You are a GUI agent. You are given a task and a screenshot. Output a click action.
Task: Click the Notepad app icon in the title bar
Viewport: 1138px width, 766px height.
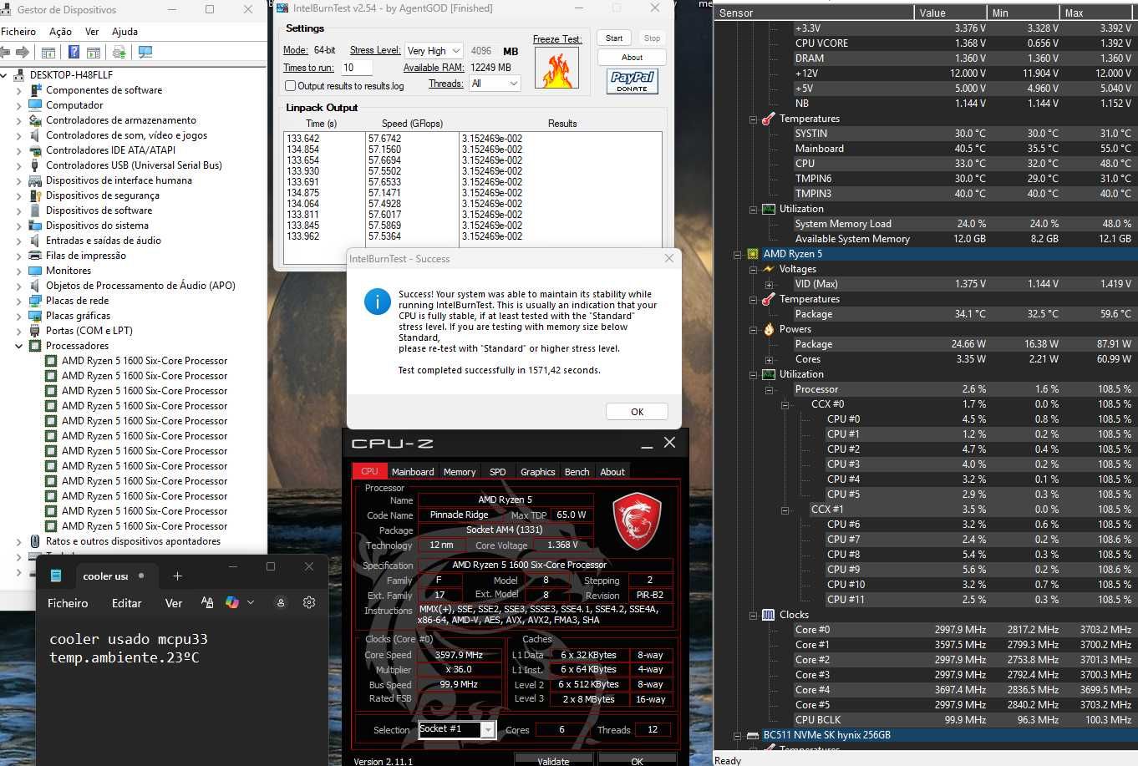pyautogui.click(x=56, y=576)
